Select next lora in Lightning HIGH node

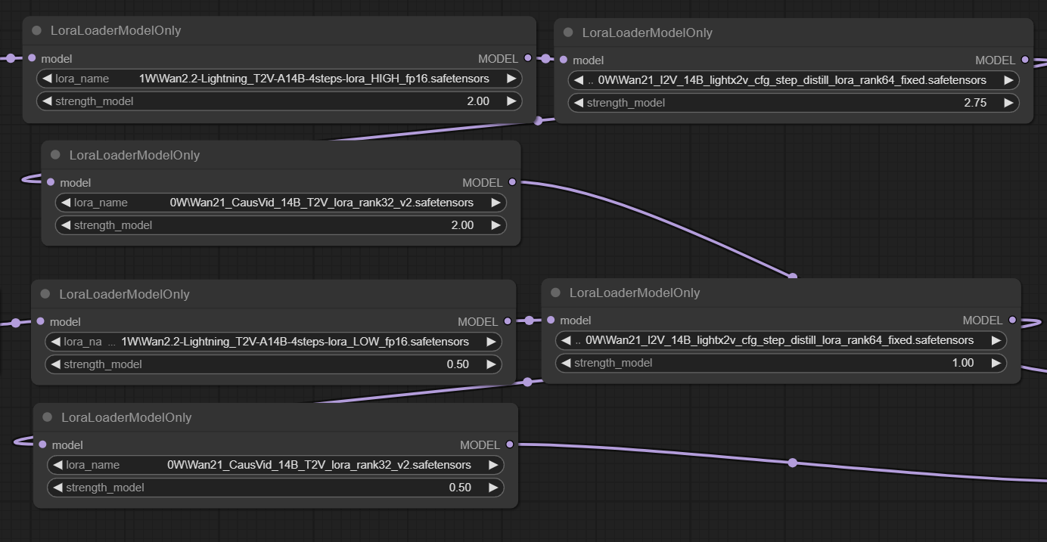(x=511, y=79)
